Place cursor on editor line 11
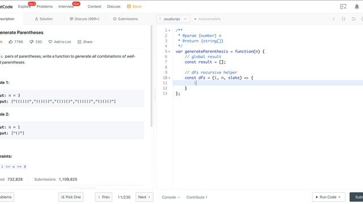363x204 pixels. pyautogui.click(x=268, y=83)
